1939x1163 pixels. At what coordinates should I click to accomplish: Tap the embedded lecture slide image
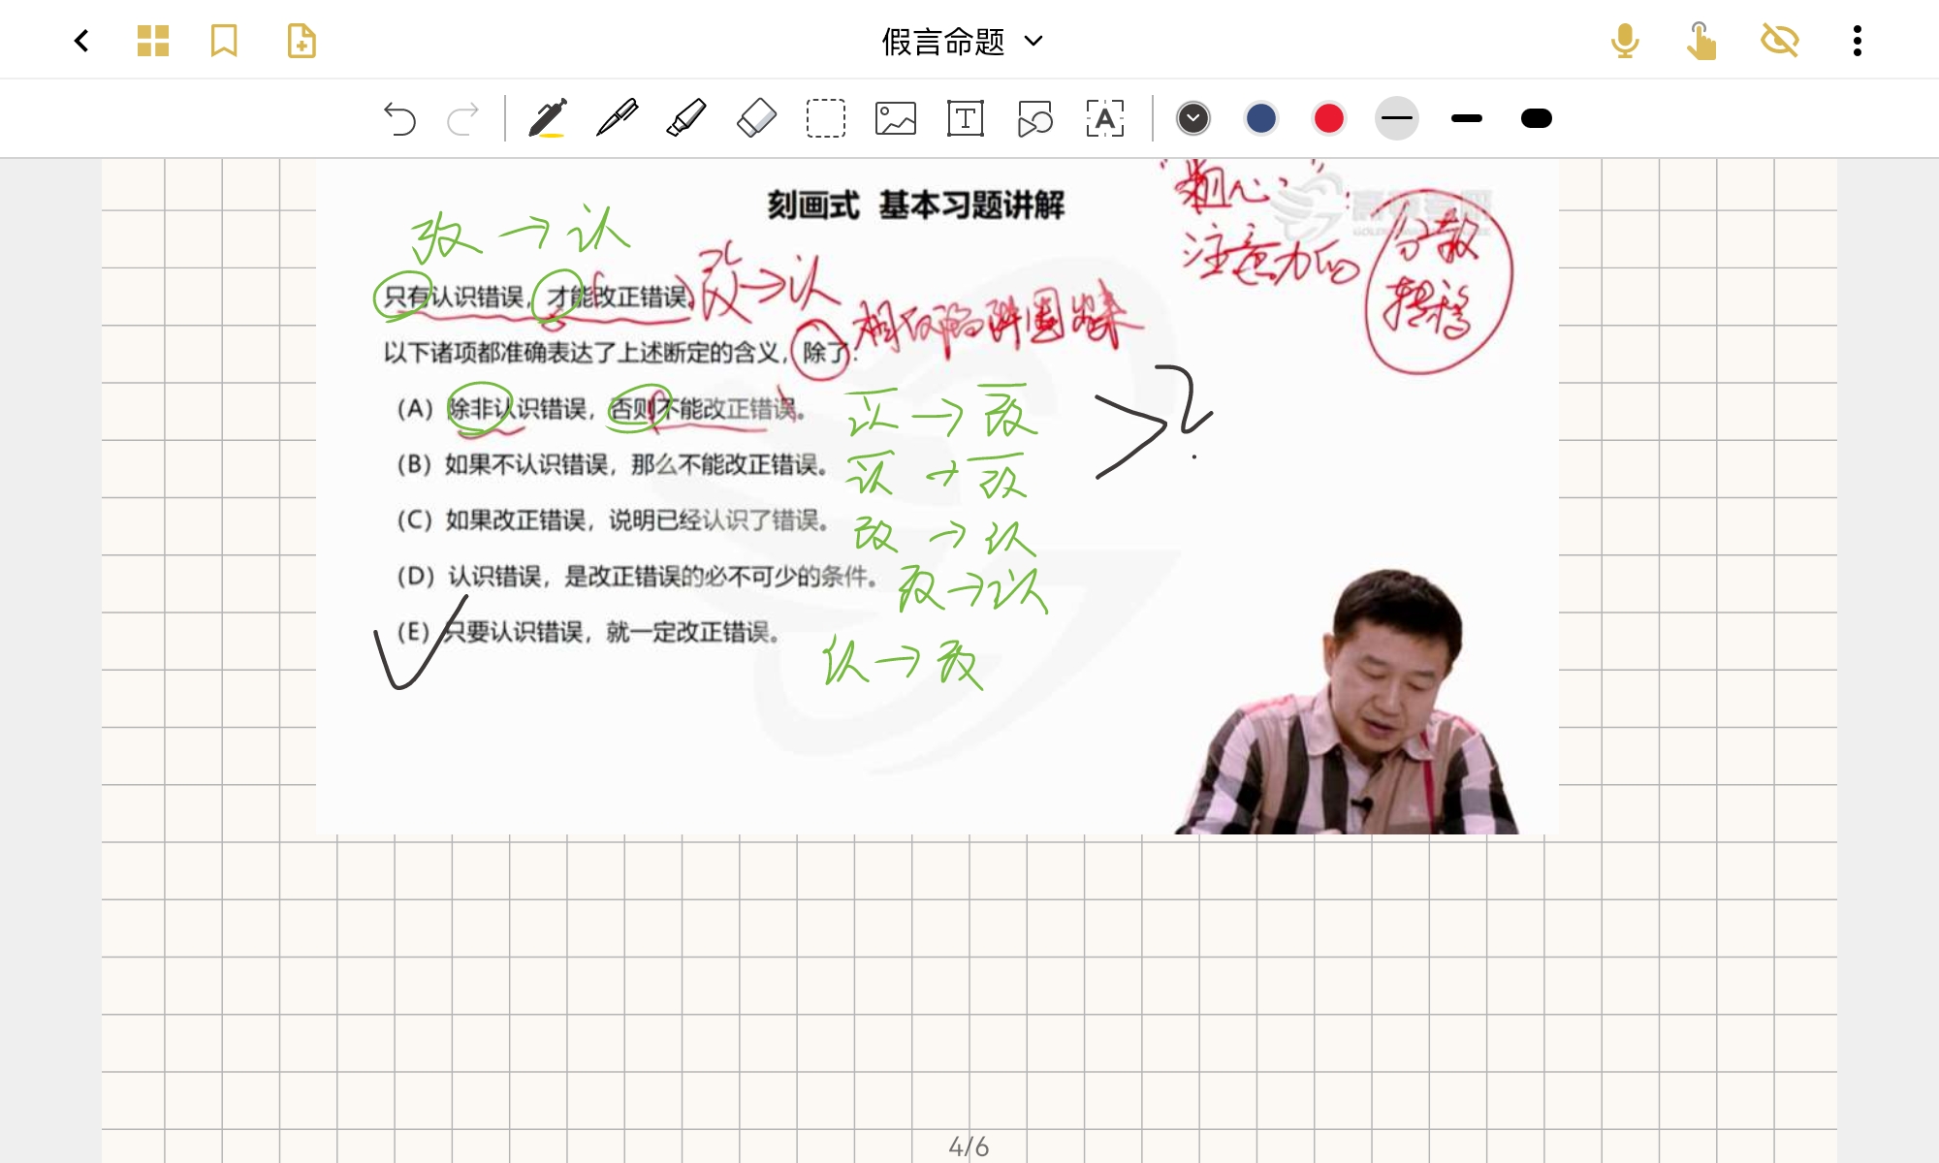pyautogui.click(x=937, y=496)
